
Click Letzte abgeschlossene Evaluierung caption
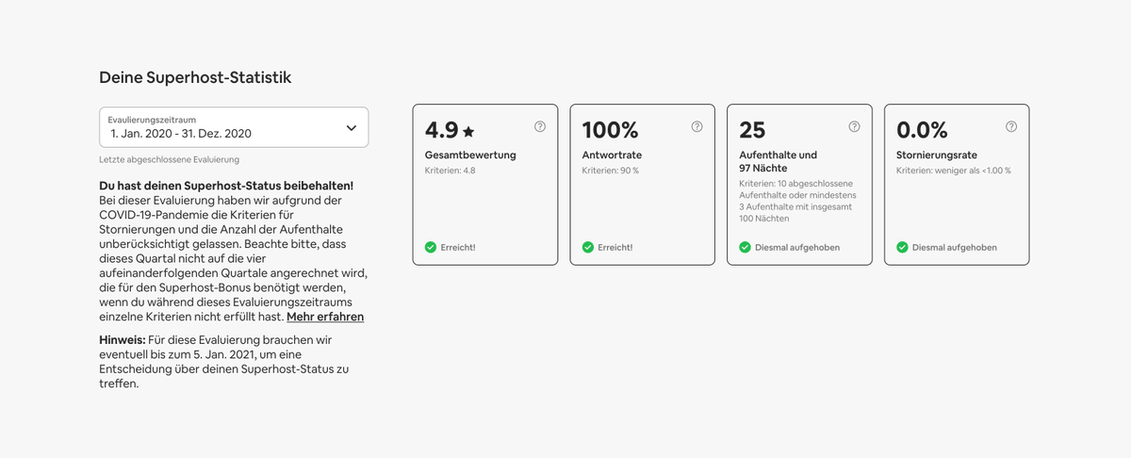170,159
